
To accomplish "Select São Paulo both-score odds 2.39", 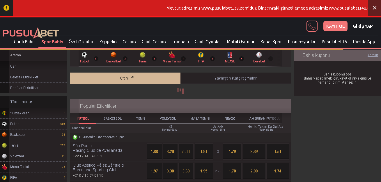I will (x=254, y=152).
